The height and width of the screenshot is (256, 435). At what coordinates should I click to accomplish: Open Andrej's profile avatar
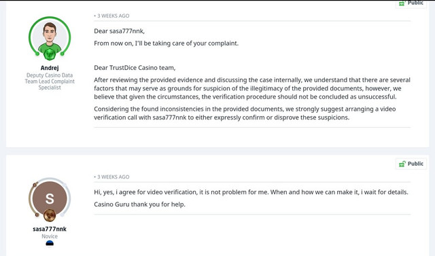(x=50, y=37)
